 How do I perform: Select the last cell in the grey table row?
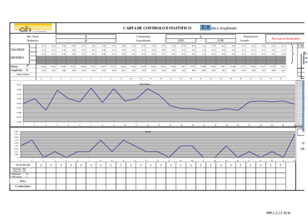pyautogui.click(x=281, y=60)
